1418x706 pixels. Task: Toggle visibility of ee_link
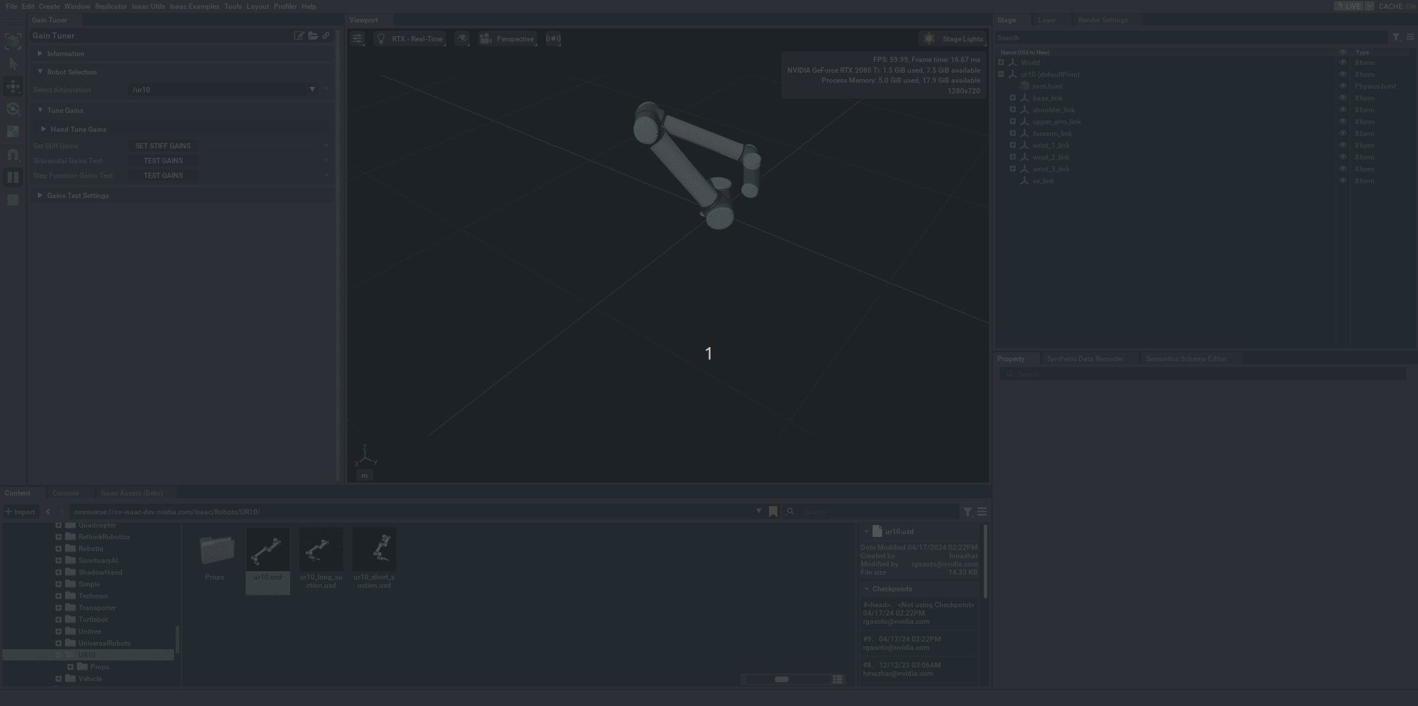pos(1343,181)
